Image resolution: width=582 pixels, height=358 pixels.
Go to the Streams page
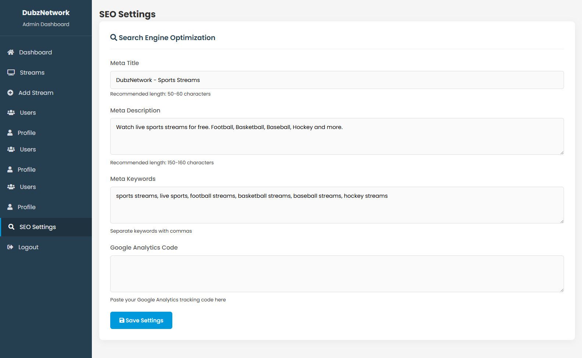[32, 72]
